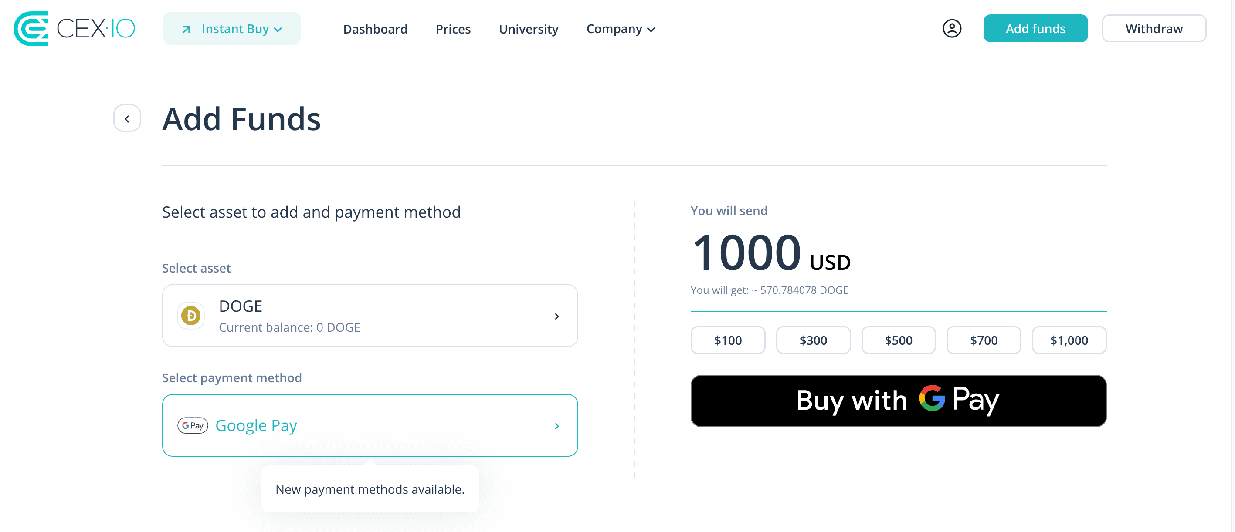Go to the Prices page
Screen dimensions: 1235x532
coord(453,29)
